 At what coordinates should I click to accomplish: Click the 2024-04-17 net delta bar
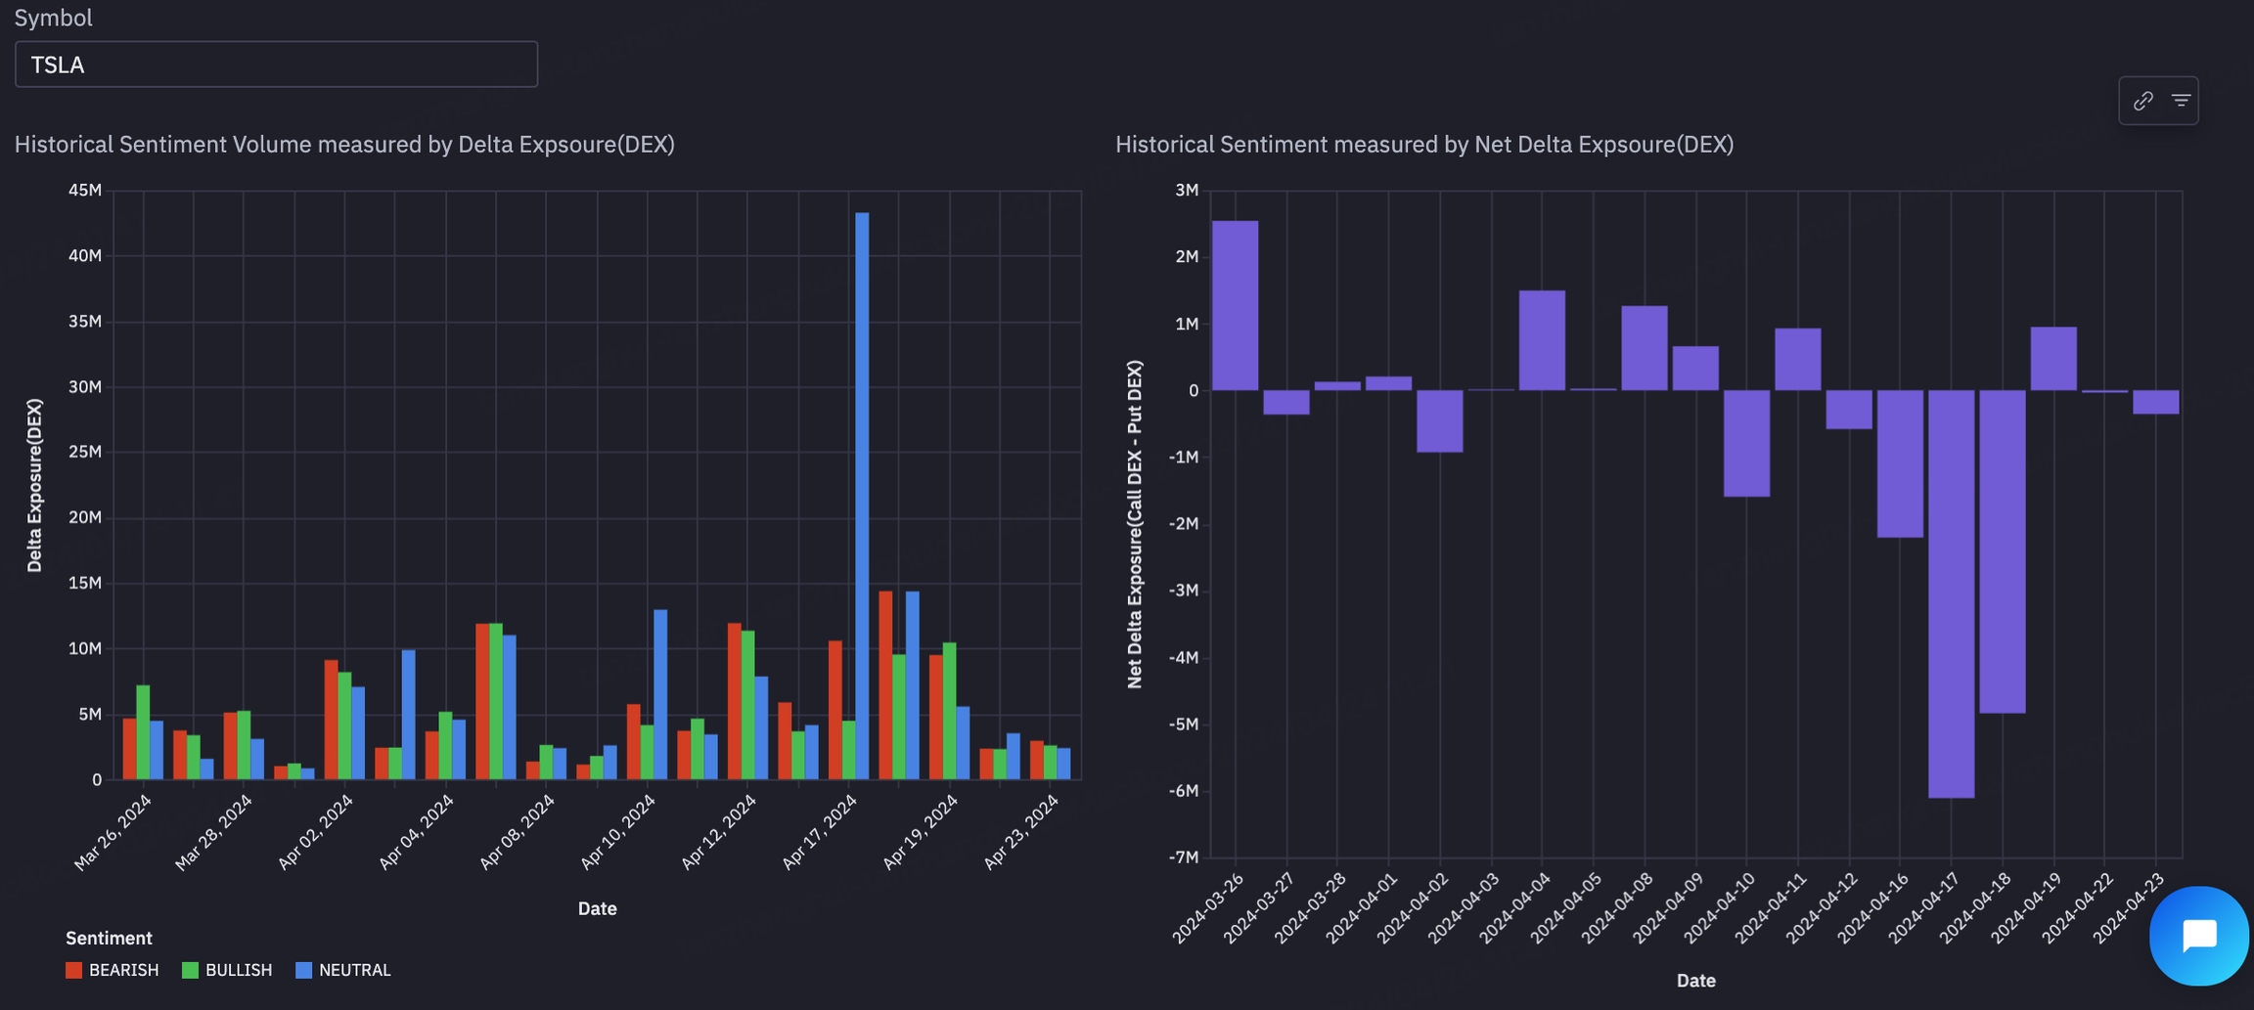pyautogui.click(x=1951, y=593)
